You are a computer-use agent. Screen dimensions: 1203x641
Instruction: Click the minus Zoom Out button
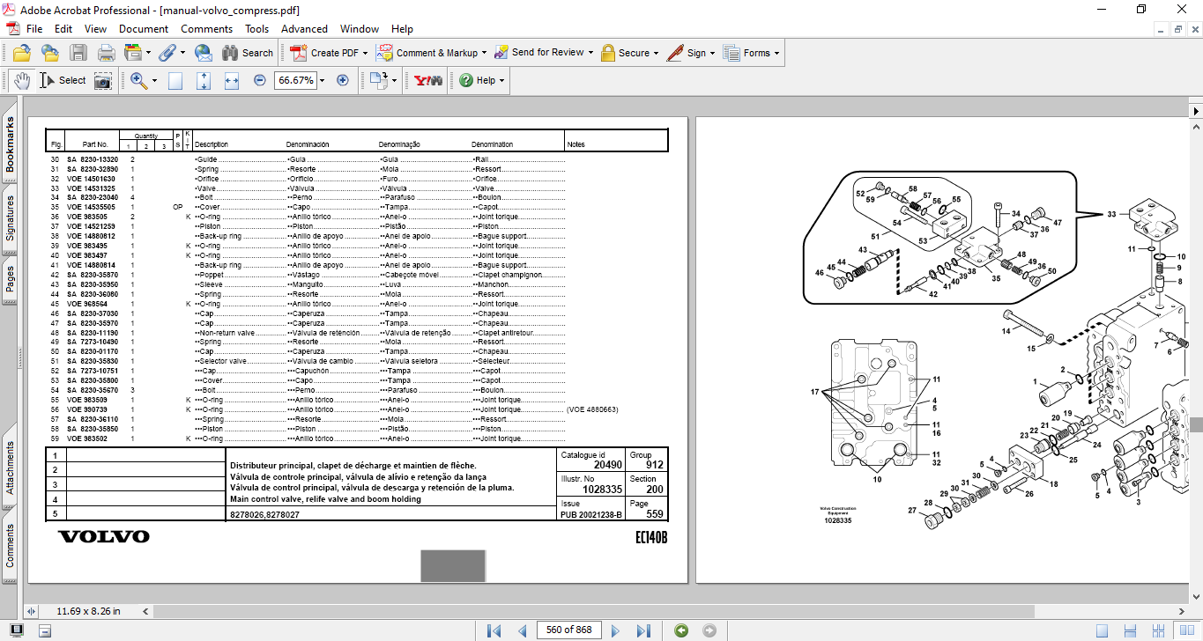pos(260,80)
